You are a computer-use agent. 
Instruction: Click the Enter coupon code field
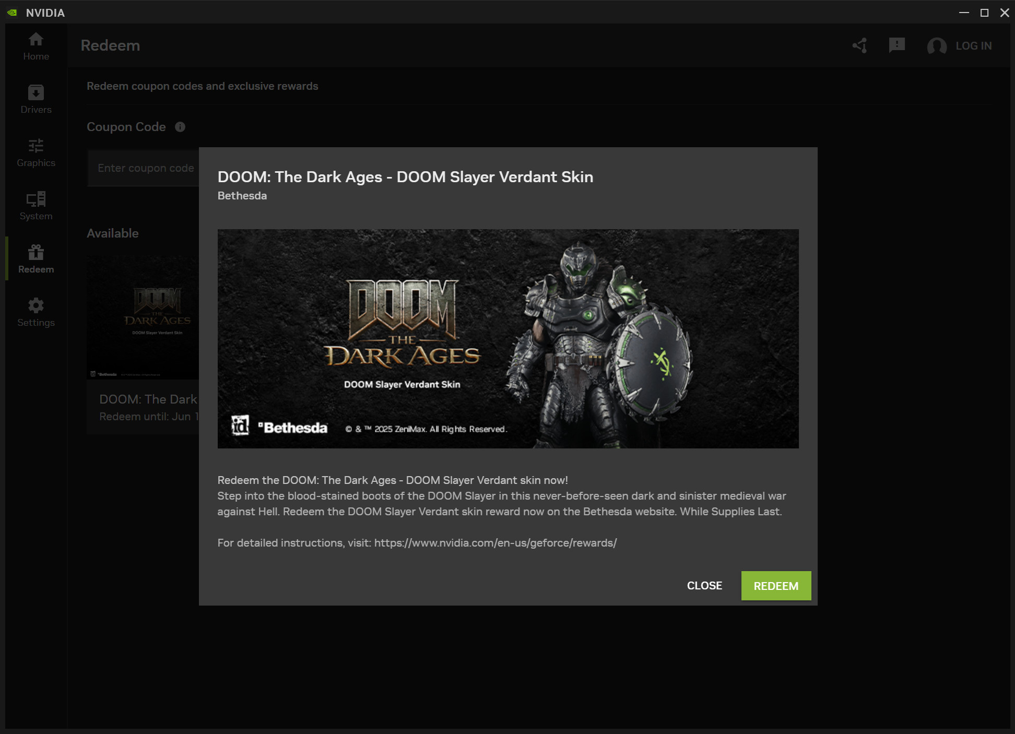[x=144, y=168]
